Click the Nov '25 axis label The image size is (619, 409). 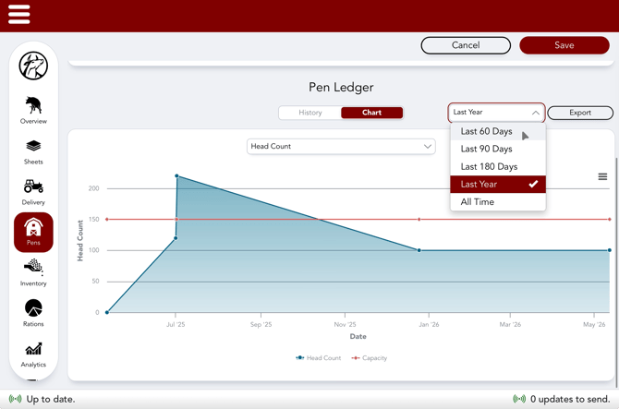click(345, 325)
